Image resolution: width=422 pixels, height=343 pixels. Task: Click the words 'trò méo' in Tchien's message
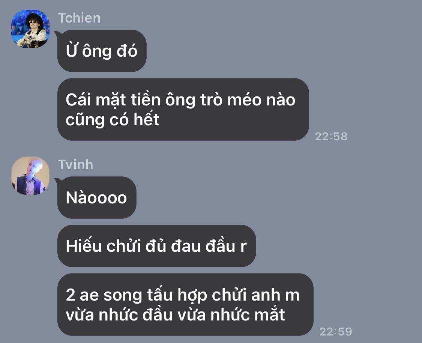point(231,99)
